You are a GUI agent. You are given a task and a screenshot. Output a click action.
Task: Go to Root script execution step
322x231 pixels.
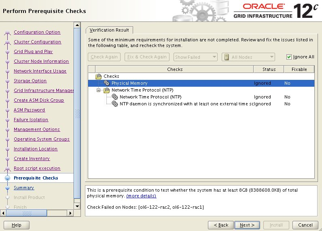tap(37, 168)
